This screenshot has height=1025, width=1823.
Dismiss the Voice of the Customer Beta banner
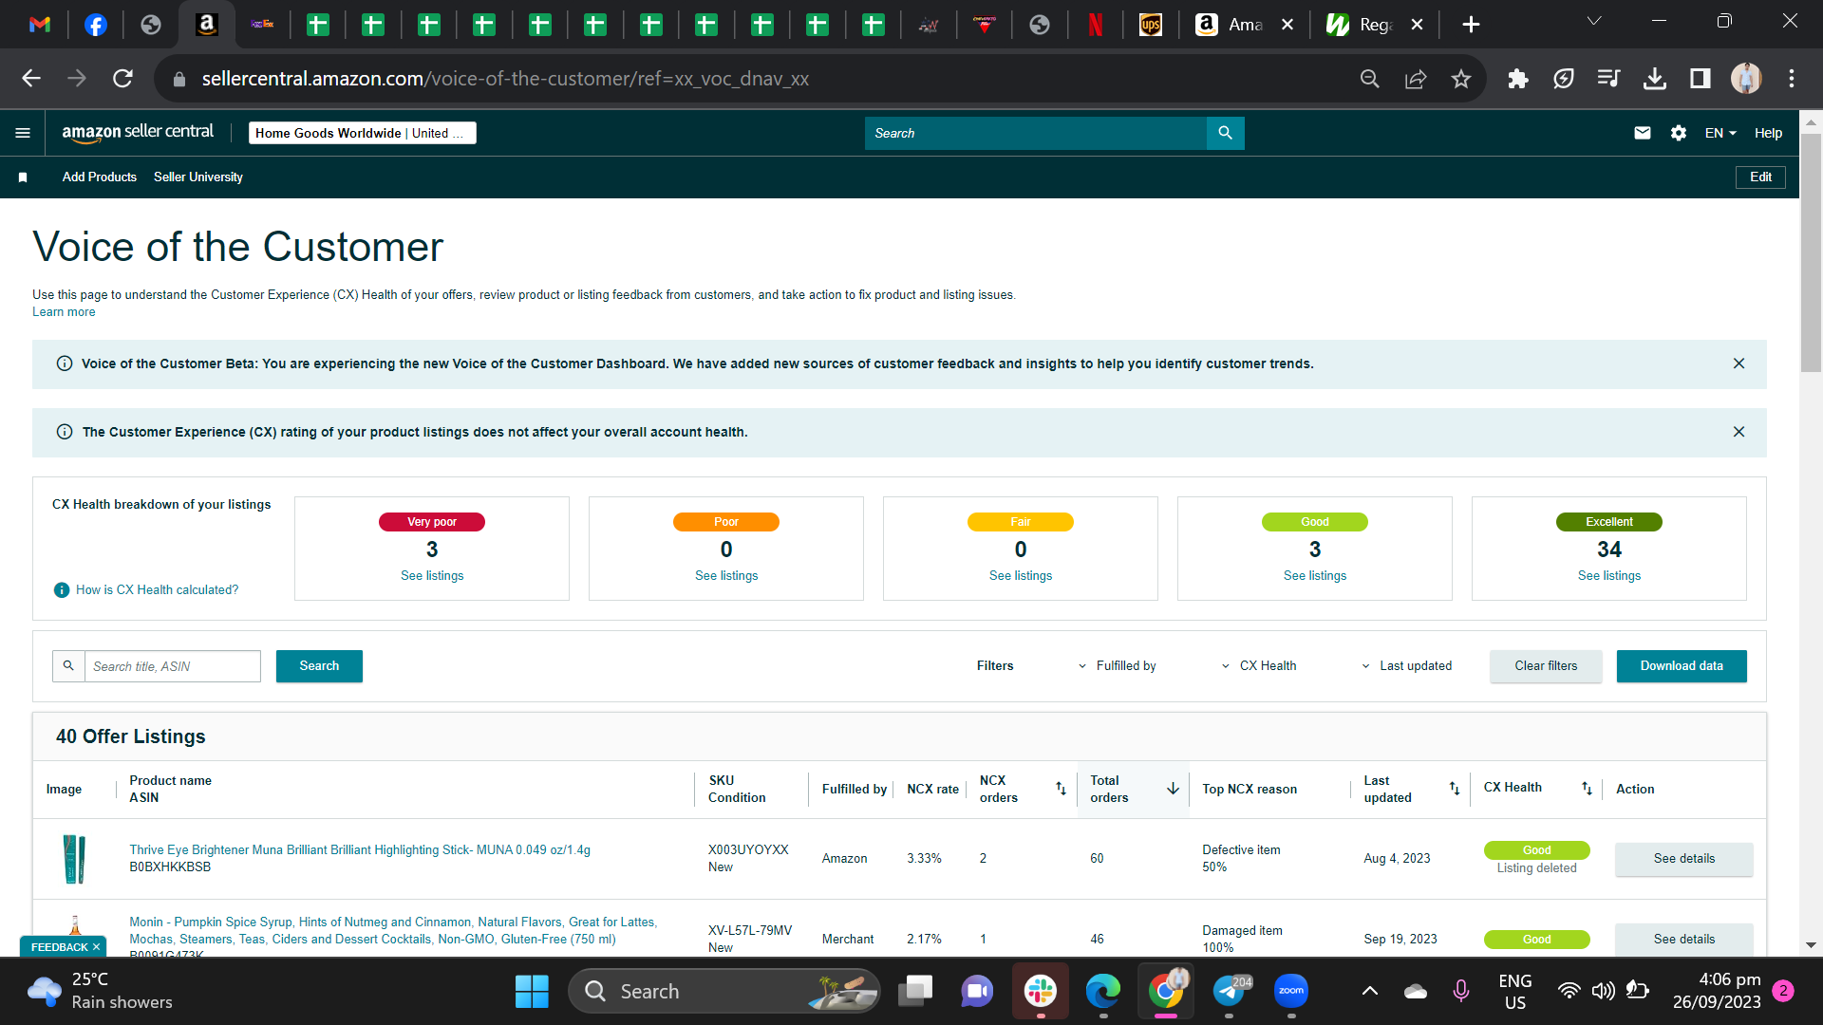[1738, 363]
